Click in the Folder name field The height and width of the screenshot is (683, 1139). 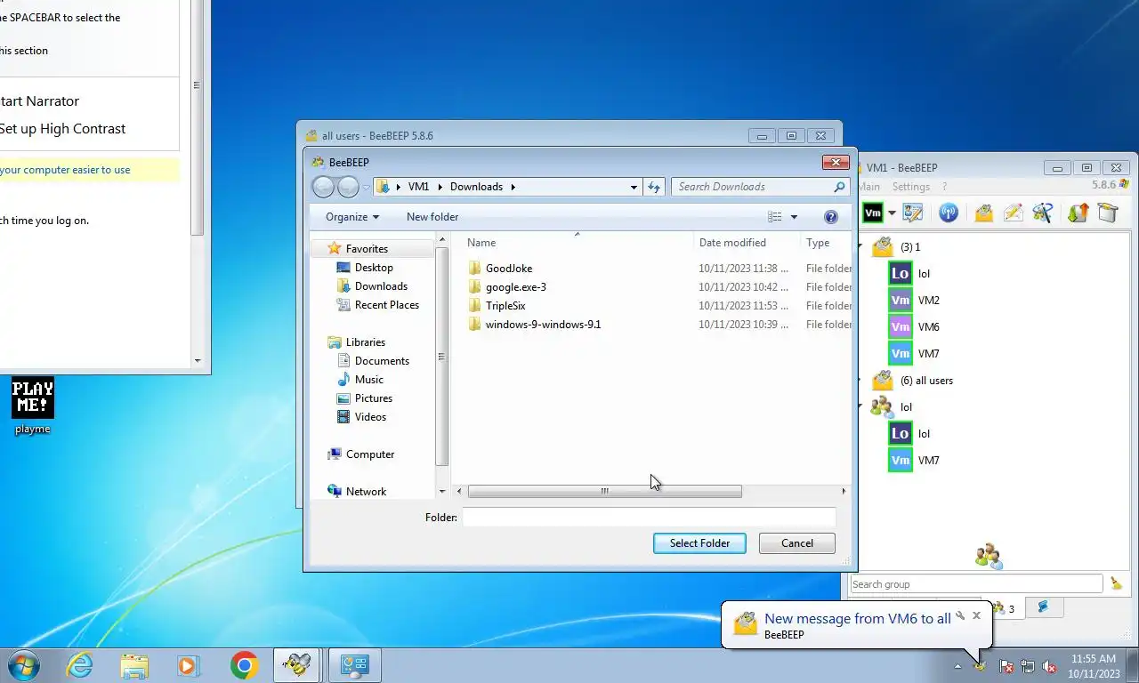click(650, 518)
